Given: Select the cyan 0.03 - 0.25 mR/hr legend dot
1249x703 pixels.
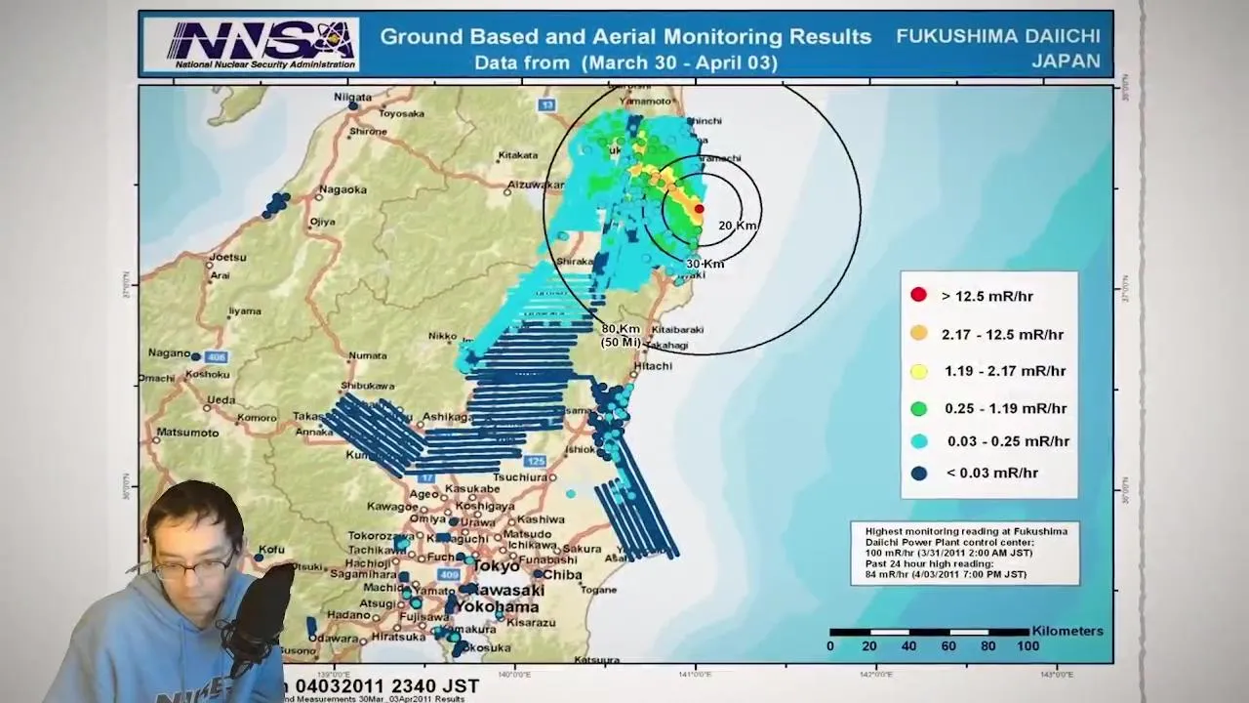Looking at the screenshot, I should (x=918, y=440).
